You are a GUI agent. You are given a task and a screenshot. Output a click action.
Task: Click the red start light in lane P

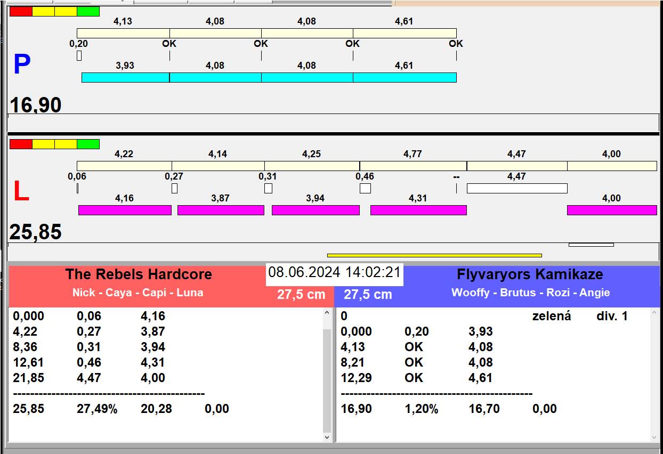(21, 11)
